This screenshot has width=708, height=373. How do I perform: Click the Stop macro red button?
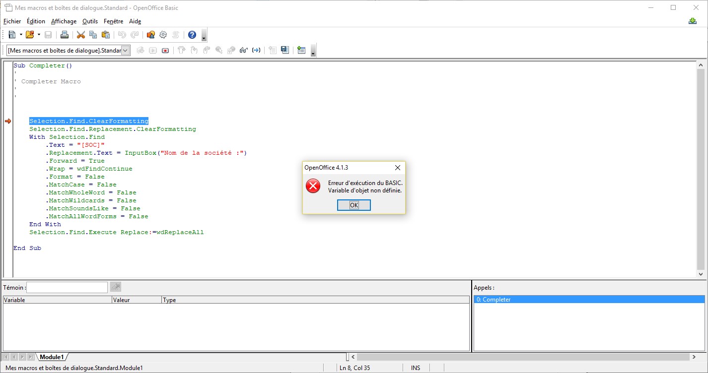165,50
